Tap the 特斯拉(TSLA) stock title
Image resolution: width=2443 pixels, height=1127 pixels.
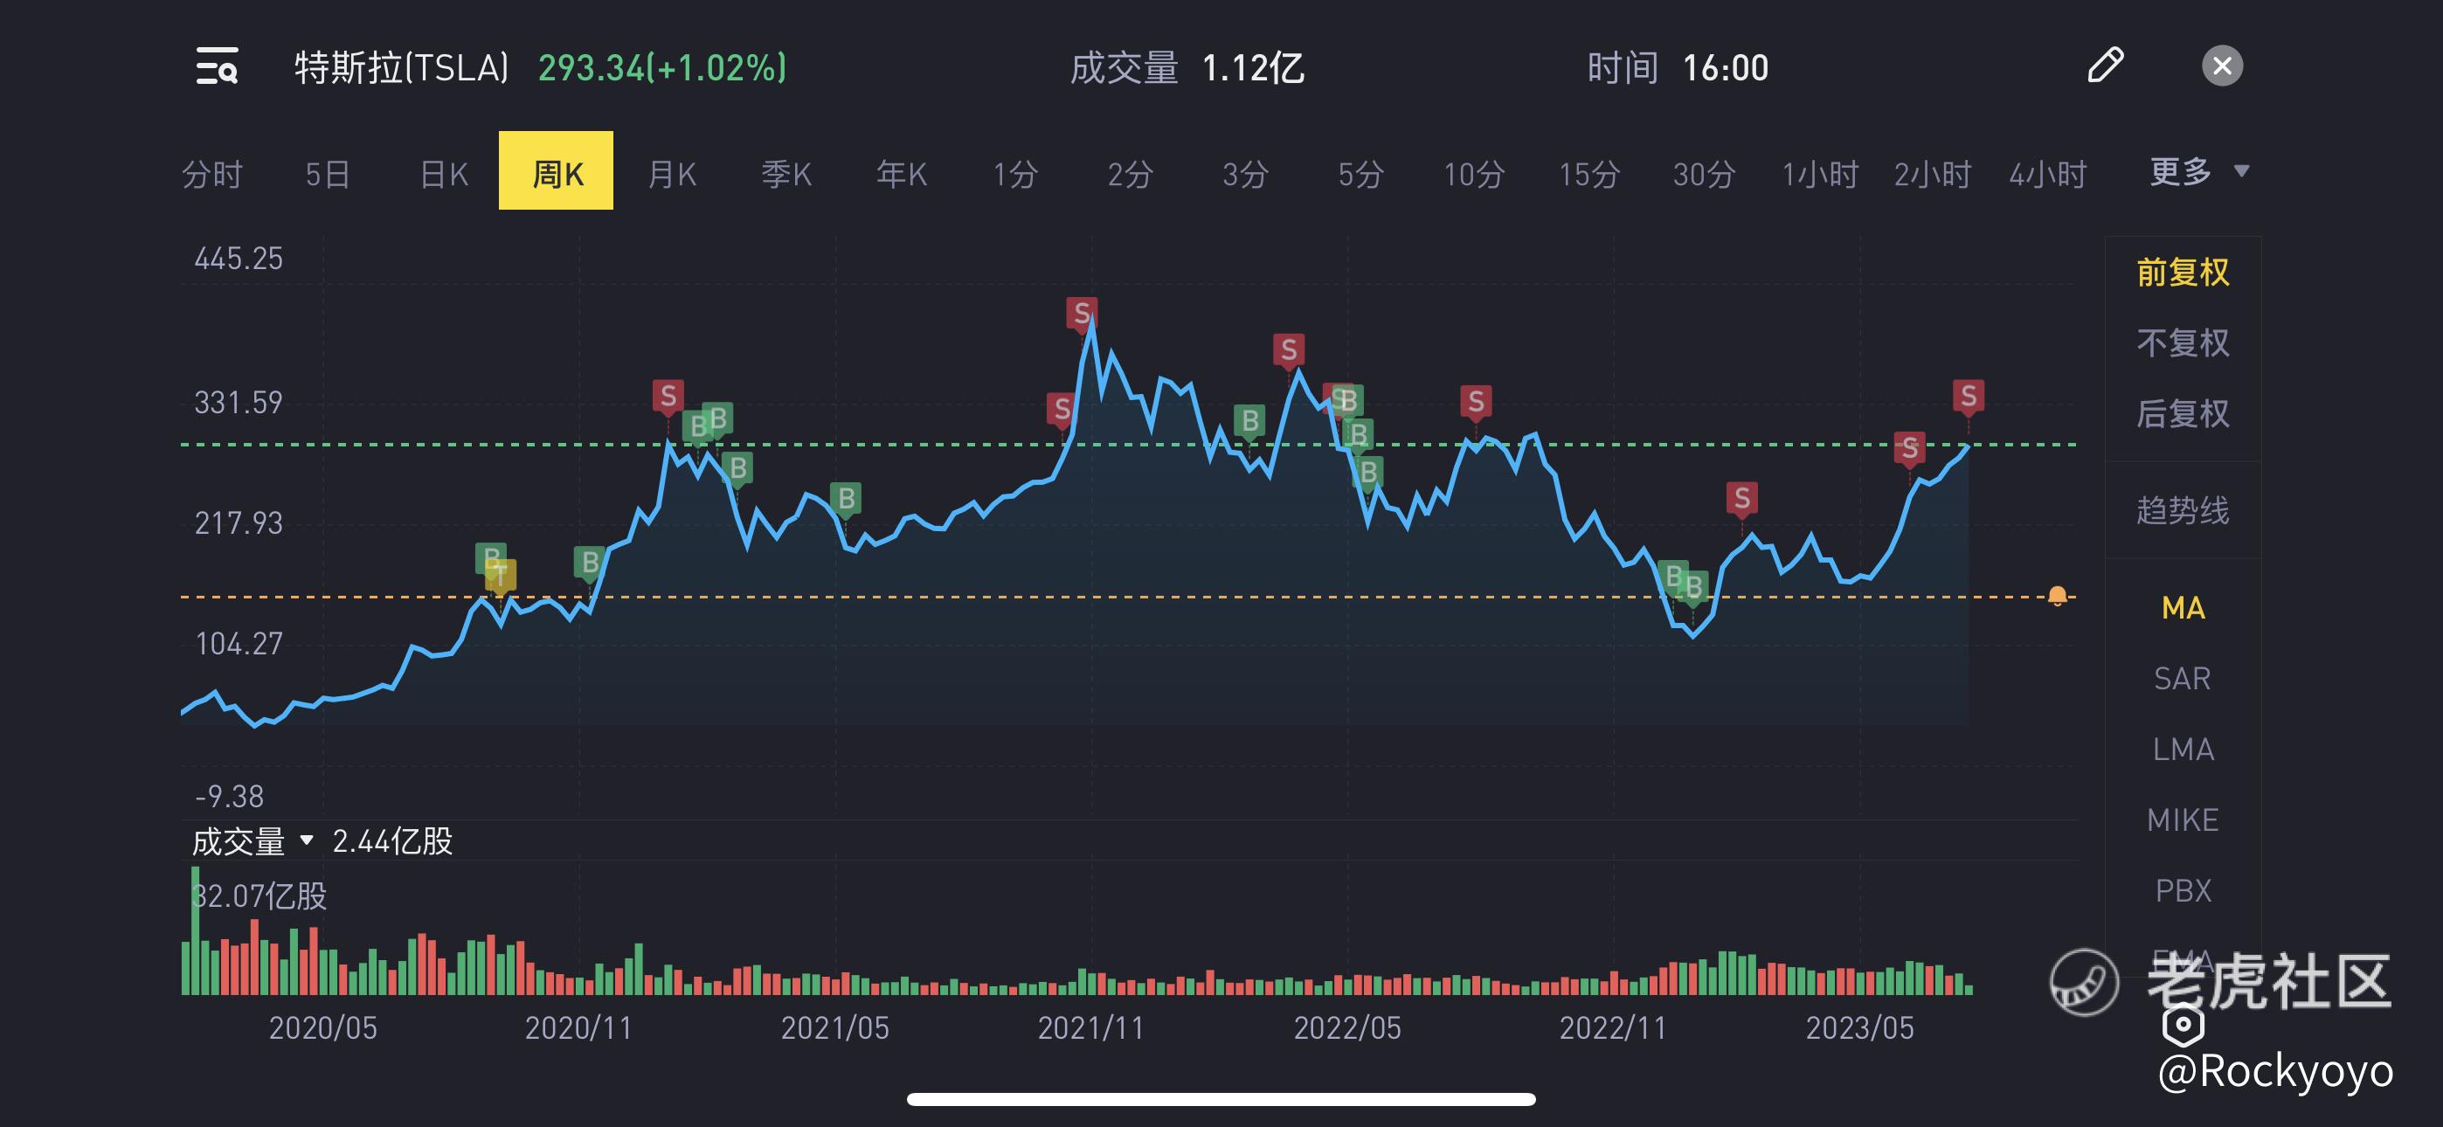coord(402,67)
